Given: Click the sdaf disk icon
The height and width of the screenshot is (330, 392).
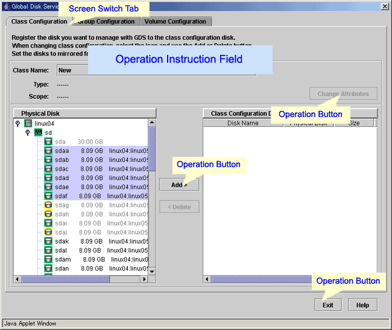Looking at the screenshot, I should pos(48,196).
